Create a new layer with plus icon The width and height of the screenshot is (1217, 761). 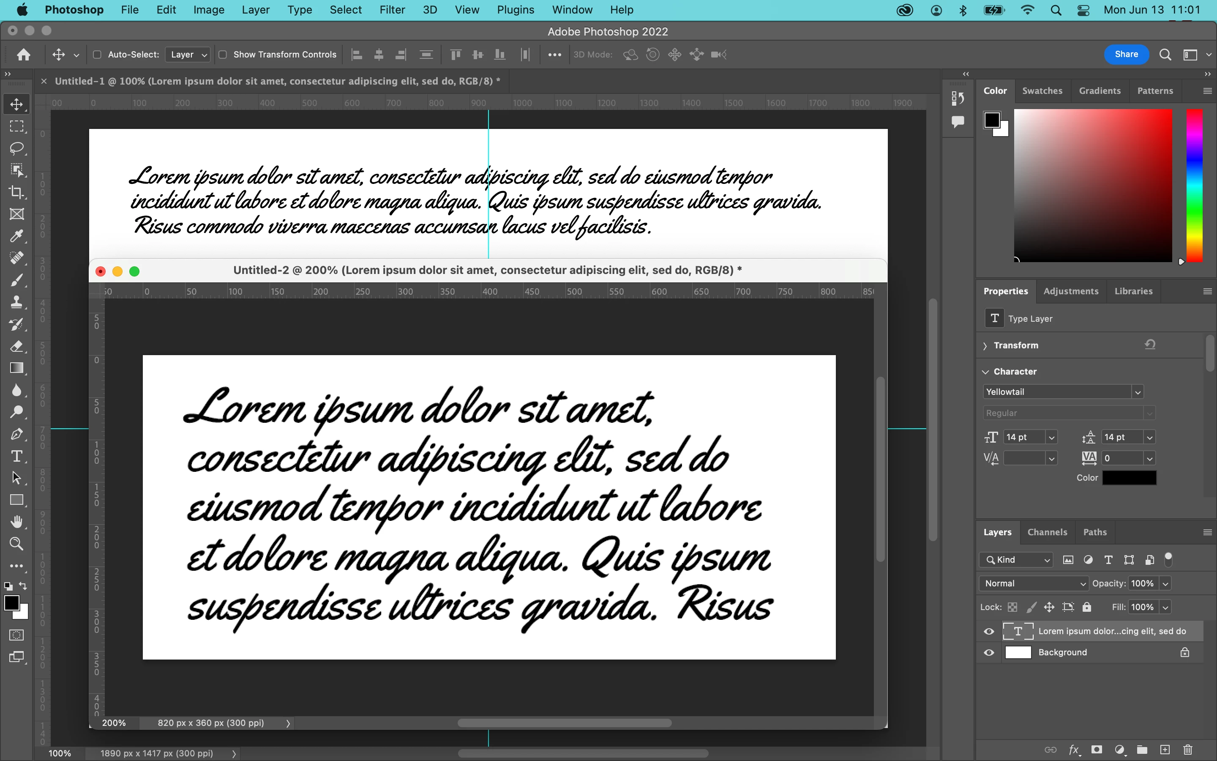click(1165, 750)
